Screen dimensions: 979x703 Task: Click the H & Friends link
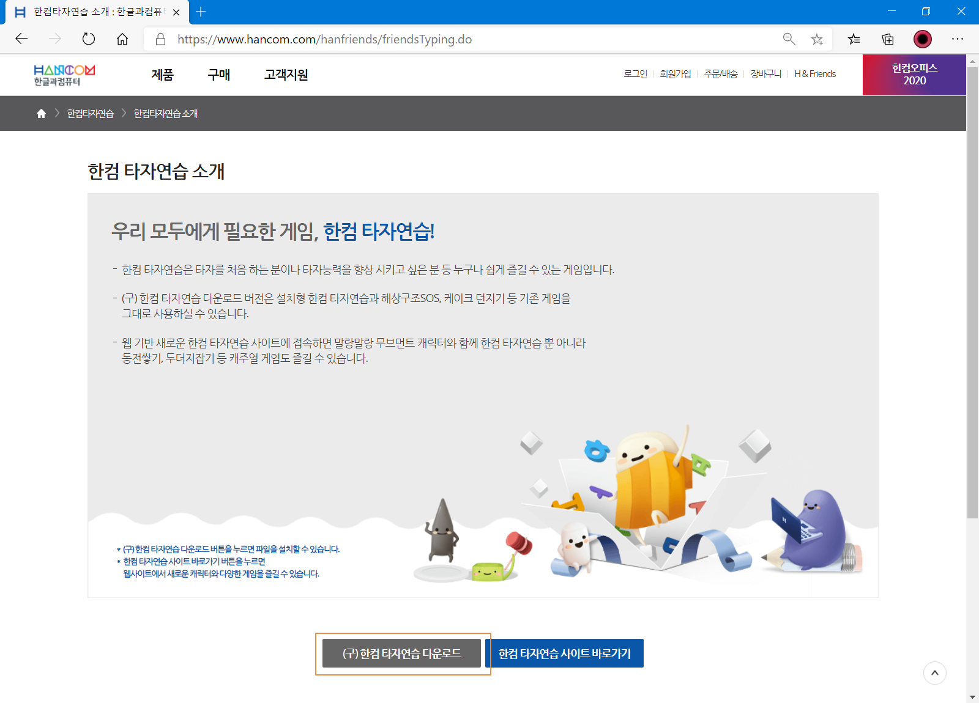[814, 74]
